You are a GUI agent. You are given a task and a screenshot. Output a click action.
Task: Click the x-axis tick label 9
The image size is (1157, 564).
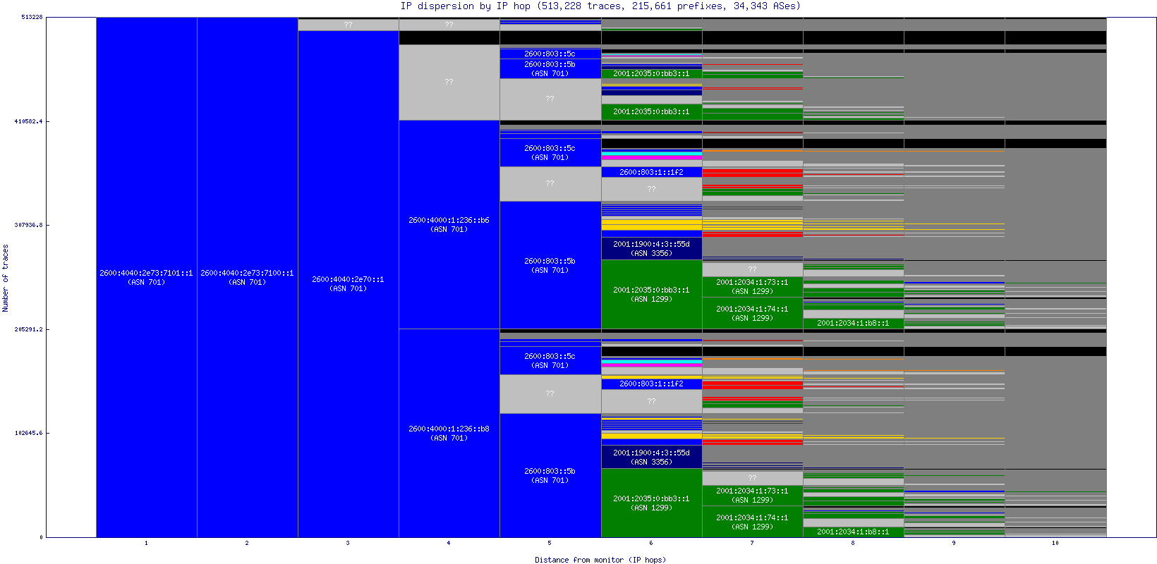click(x=954, y=543)
